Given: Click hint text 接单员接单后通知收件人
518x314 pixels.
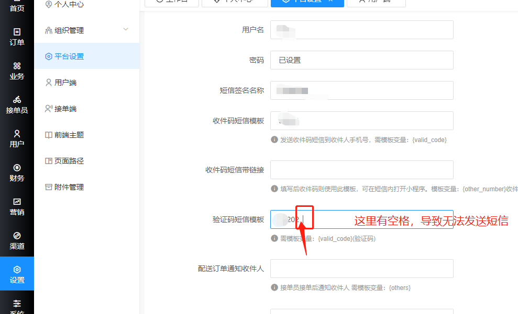Looking at the screenshot, I should (315, 288).
